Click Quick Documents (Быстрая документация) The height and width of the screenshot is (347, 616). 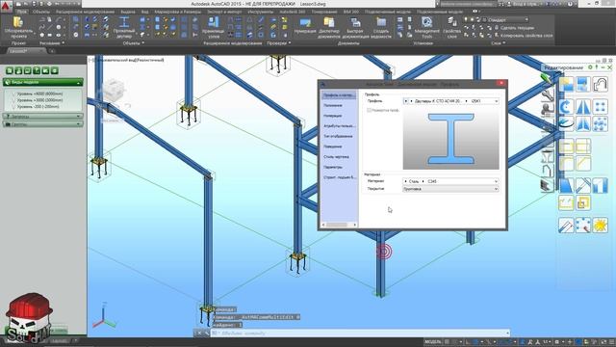[x=355, y=27]
